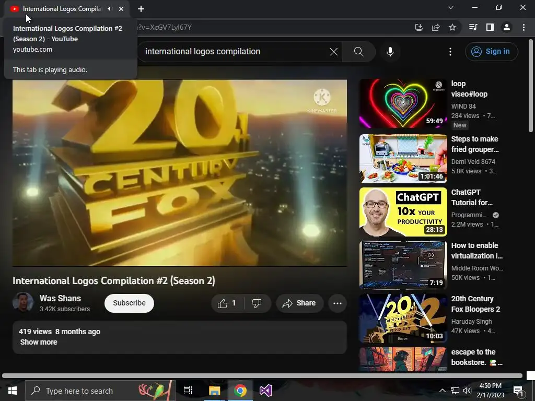Click the YouTube search magnifier button
The height and width of the screenshot is (401, 535).
[358, 52]
